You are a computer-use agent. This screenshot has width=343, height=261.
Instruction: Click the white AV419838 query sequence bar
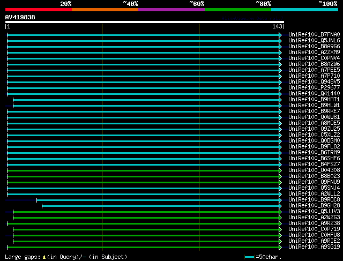coord(145,22)
